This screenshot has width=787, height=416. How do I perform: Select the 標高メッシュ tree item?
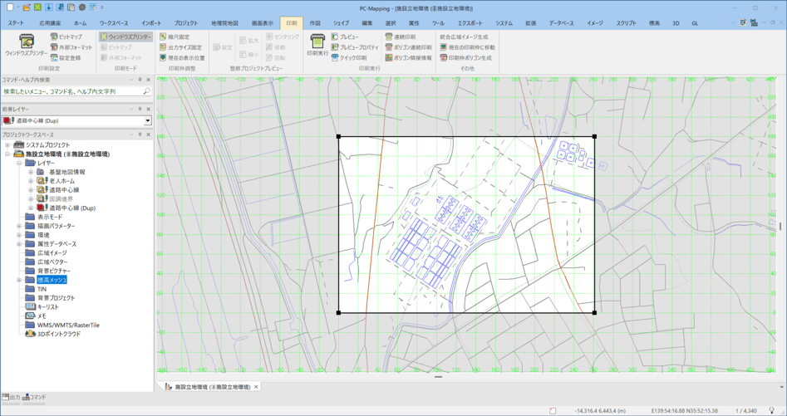tap(52, 280)
